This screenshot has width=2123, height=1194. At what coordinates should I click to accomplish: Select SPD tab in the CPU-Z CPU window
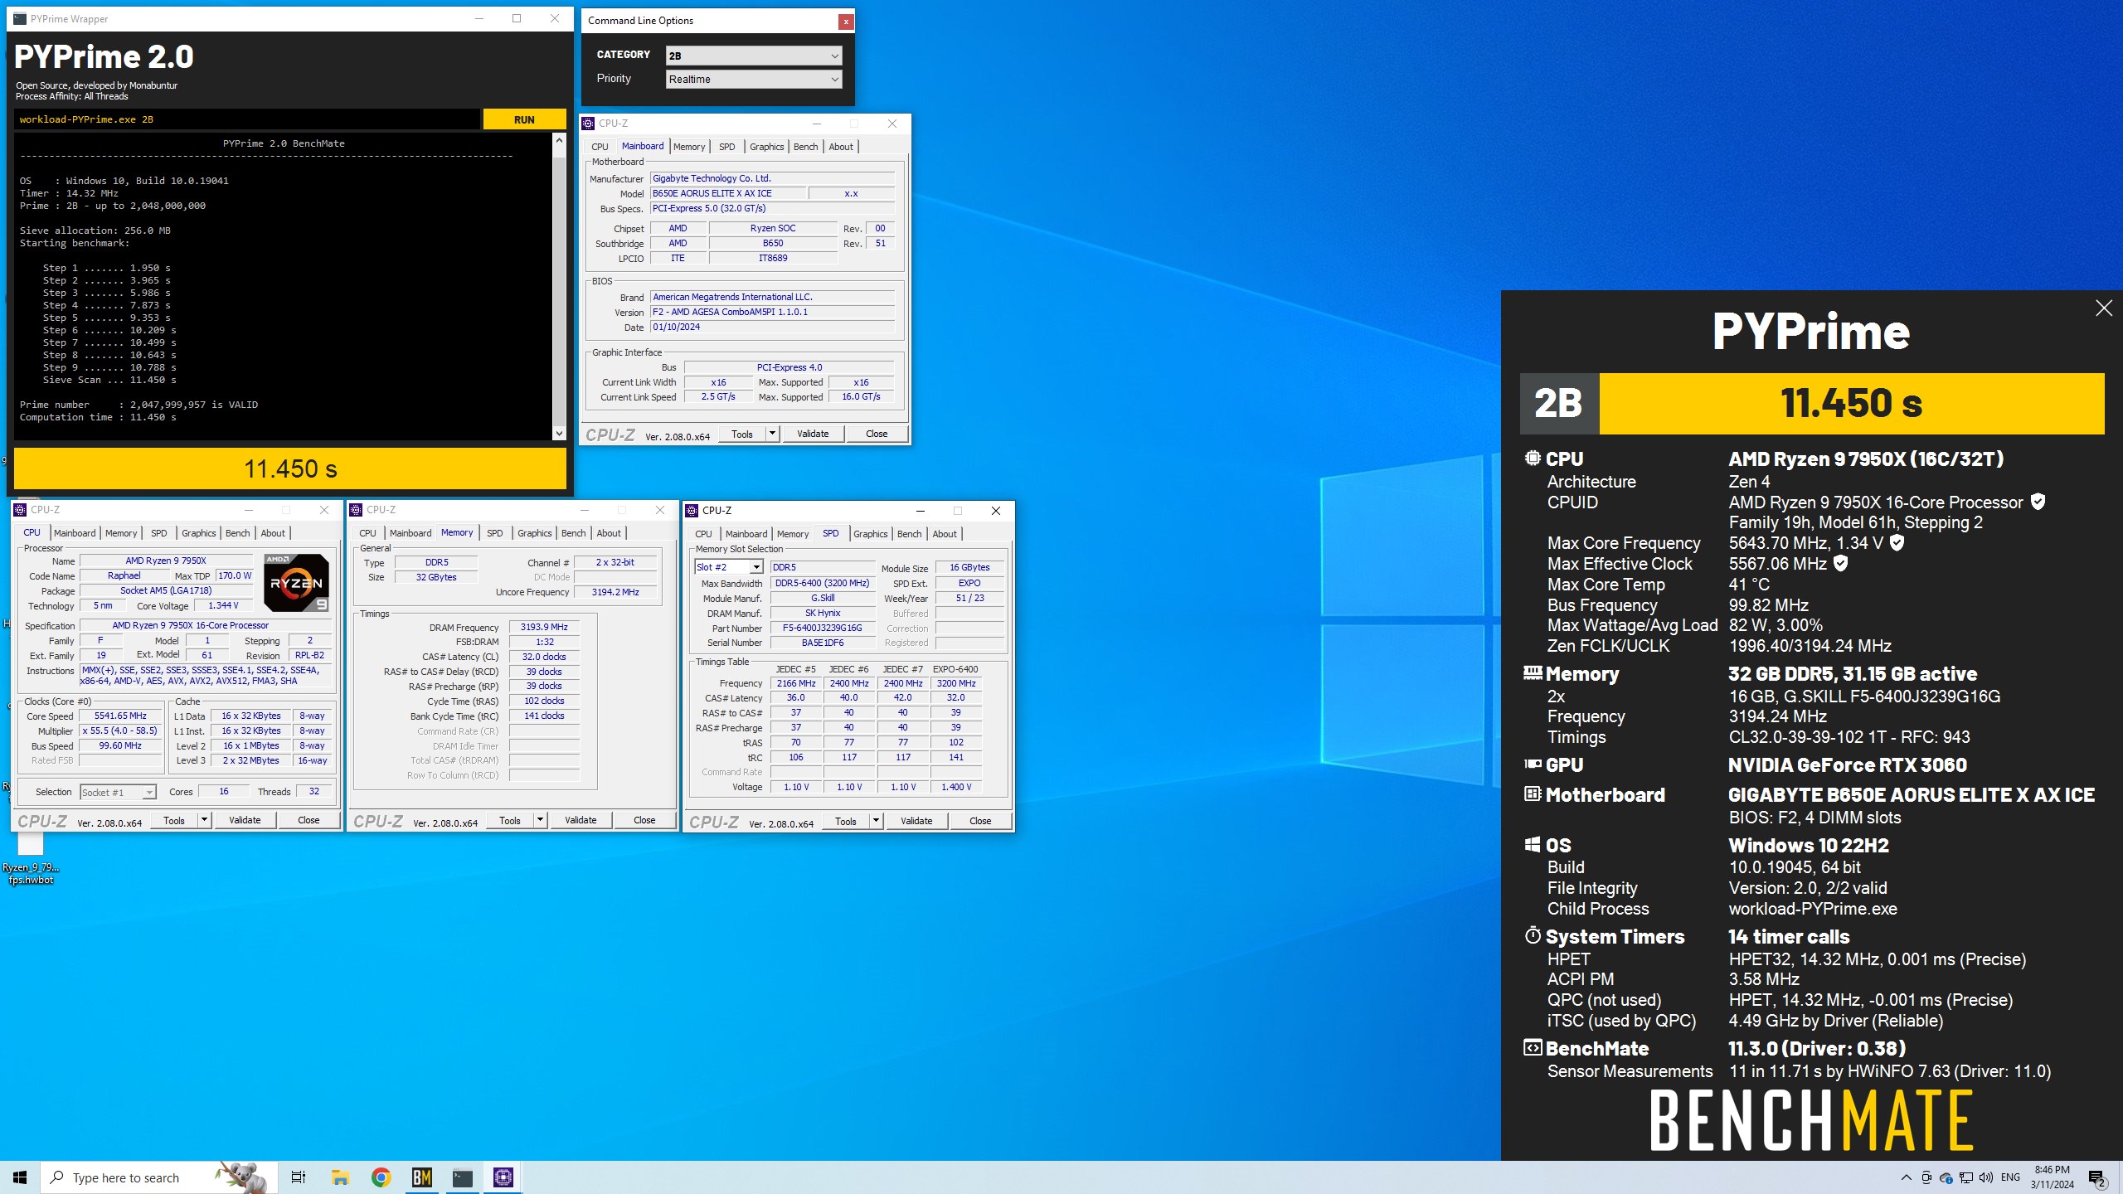click(x=158, y=533)
